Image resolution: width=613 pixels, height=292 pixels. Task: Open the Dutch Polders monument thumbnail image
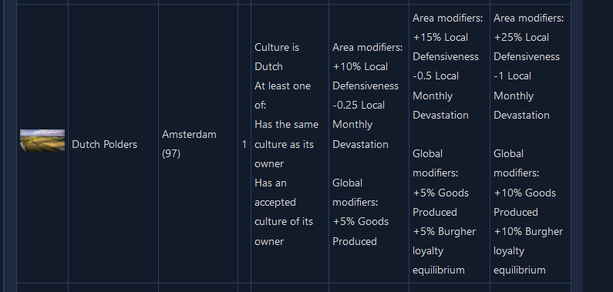[42, 140]
